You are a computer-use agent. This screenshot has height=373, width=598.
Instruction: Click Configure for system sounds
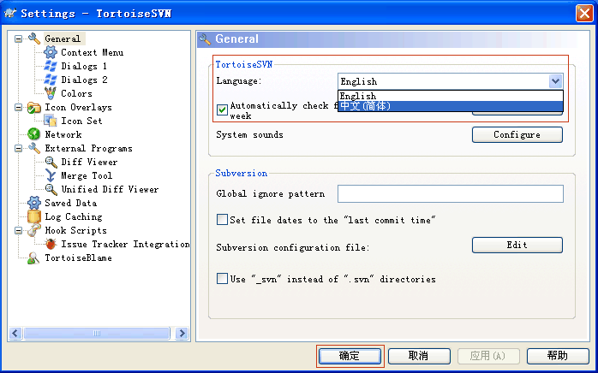pos(517,134)
